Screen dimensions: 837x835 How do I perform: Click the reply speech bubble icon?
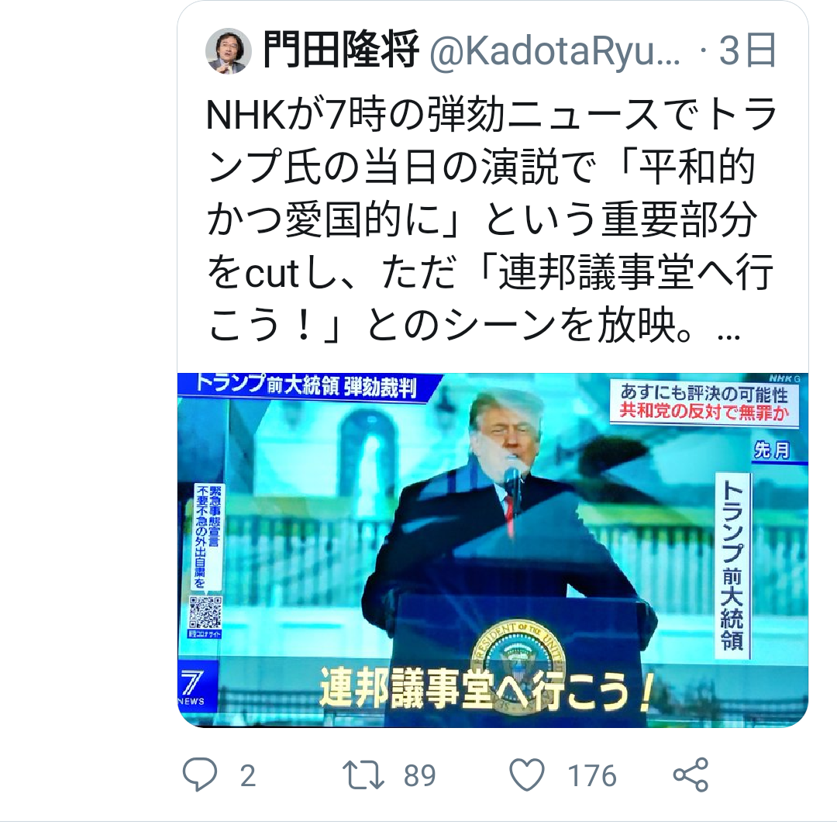click(200, 774)
